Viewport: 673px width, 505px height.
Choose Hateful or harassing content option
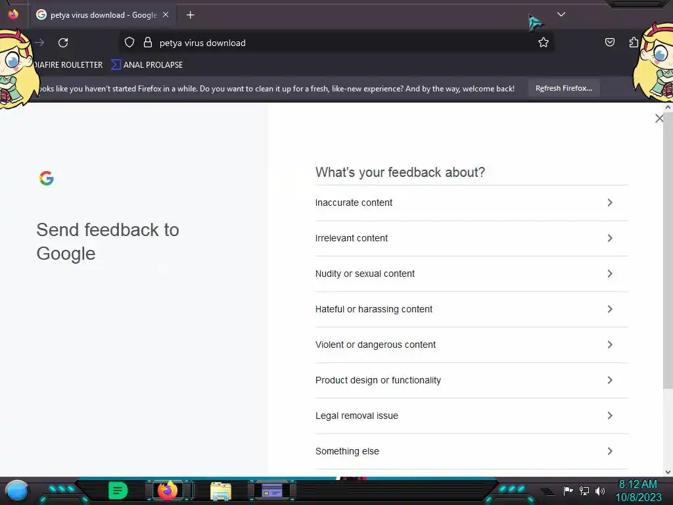[472, 309]
